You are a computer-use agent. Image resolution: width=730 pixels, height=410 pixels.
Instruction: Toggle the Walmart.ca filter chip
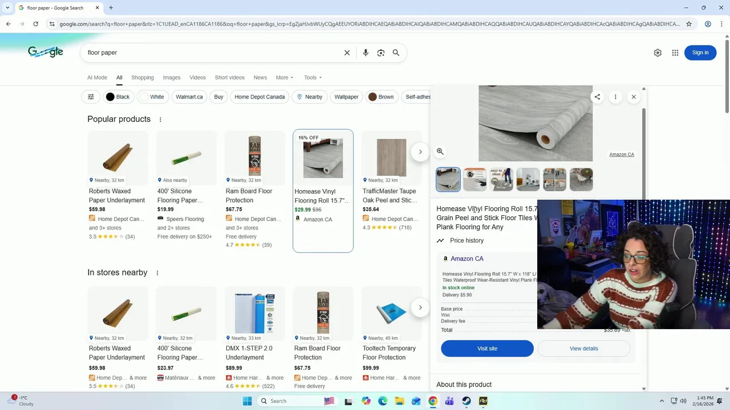click(x=189, y=97)
